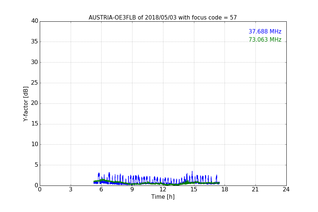Click y-axis tick value 15
This screenshot has height=212, width=318.
[x=35, y=124]
